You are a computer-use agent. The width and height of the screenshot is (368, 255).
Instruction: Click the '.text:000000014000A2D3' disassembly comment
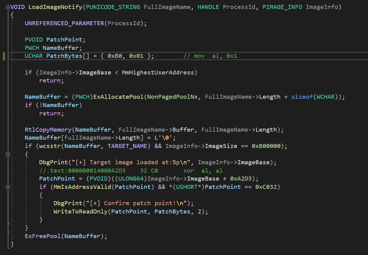[131, 171]
